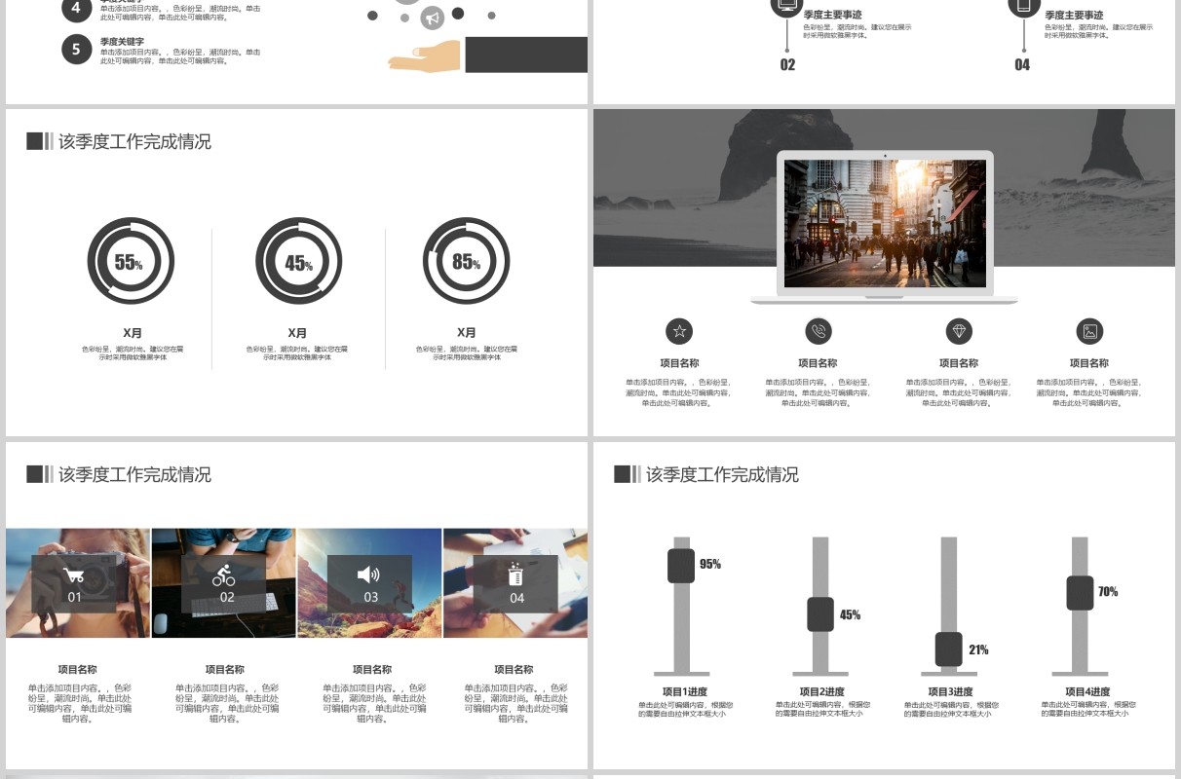Click the 季度关键字 heading beside badge 5

[x=122, y=42]
